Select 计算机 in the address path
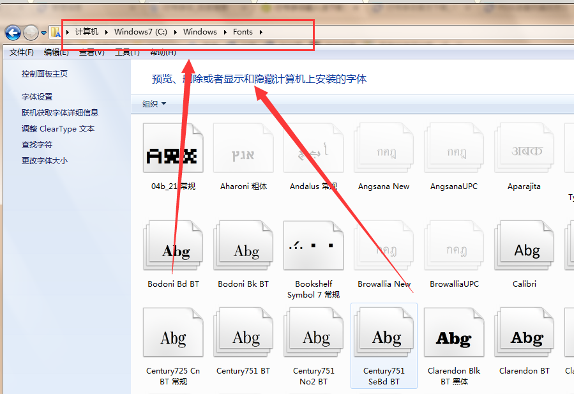The image size is (574, 394). click(x=87, y=32)
